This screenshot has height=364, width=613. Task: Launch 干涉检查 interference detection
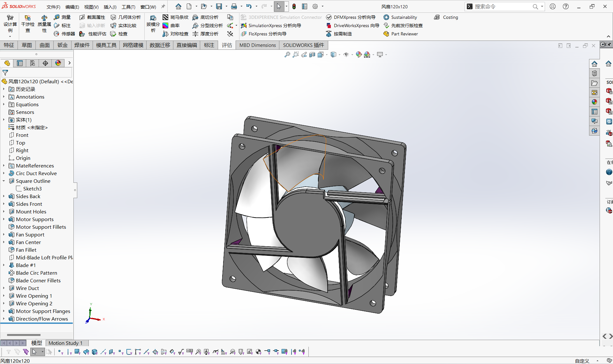coord(28,24)
